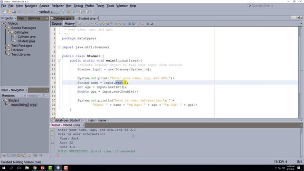Screen dimensions: 304x171
Task: Click the History view button
Action: (70, 24)
